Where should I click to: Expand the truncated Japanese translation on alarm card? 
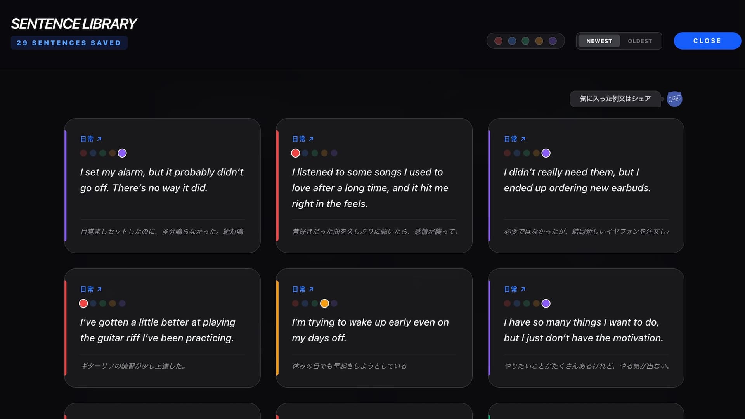coord(162,232)
